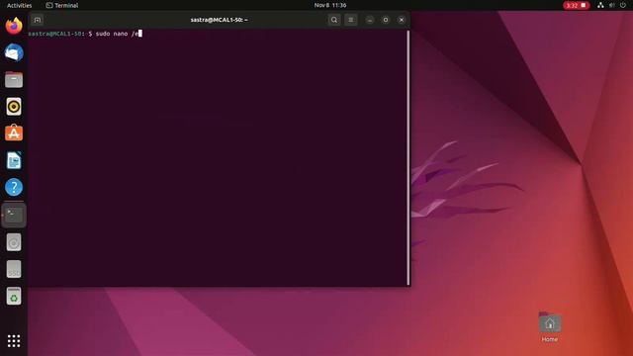Show all applications grid

pos(14,341)
